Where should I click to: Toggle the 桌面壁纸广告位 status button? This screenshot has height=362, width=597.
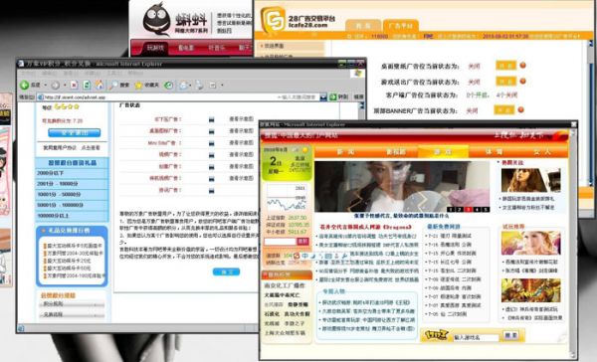505,66
